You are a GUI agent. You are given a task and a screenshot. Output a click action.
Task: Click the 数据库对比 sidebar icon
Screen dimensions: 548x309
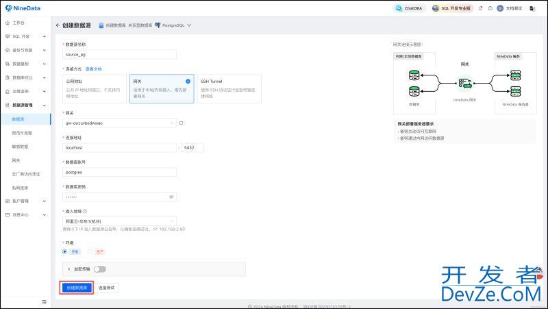8,77
